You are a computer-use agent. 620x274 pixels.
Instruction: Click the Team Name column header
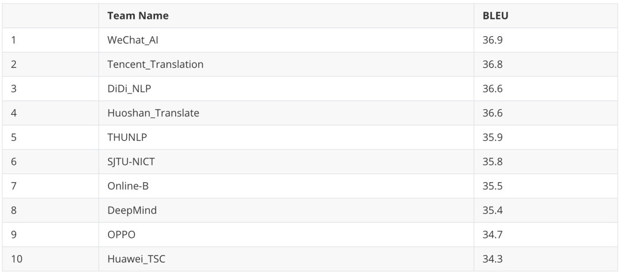(138, 16)
